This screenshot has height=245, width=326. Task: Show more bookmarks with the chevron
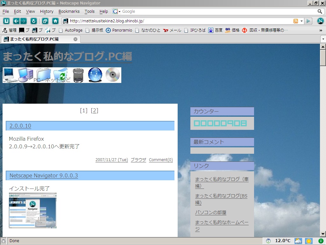321,30
